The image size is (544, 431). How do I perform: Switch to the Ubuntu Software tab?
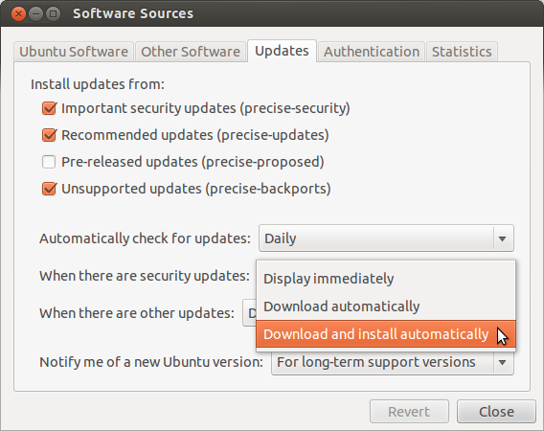(74, 52)
